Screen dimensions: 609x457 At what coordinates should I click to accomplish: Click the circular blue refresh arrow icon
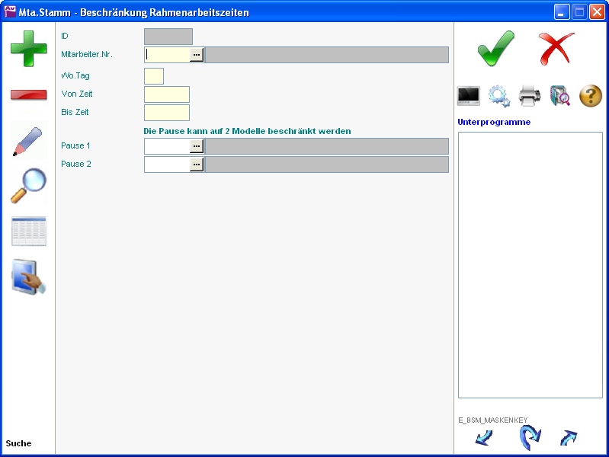click(x=529, y=437)
